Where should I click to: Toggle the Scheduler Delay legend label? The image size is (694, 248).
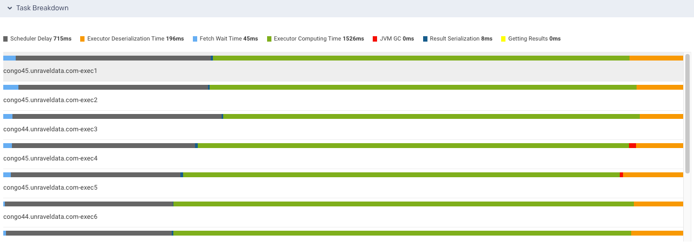click(41, 39)
